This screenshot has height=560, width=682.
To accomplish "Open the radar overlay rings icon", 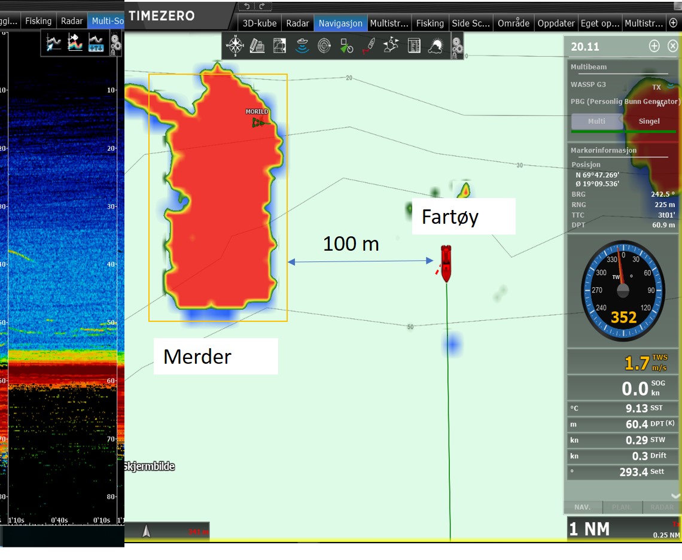I will point(324,45).
